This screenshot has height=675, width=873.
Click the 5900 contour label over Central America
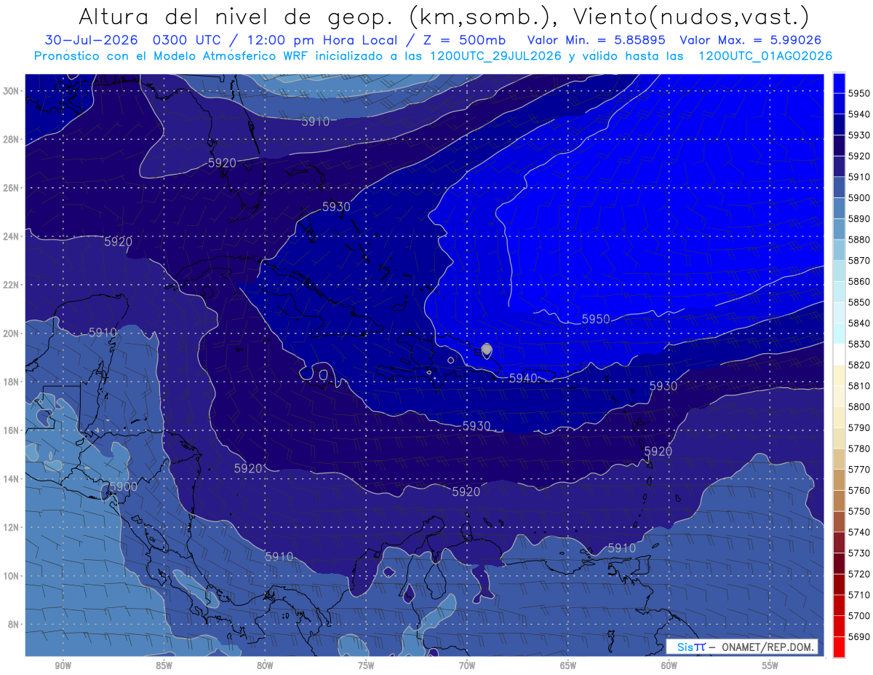pos(123,486)
